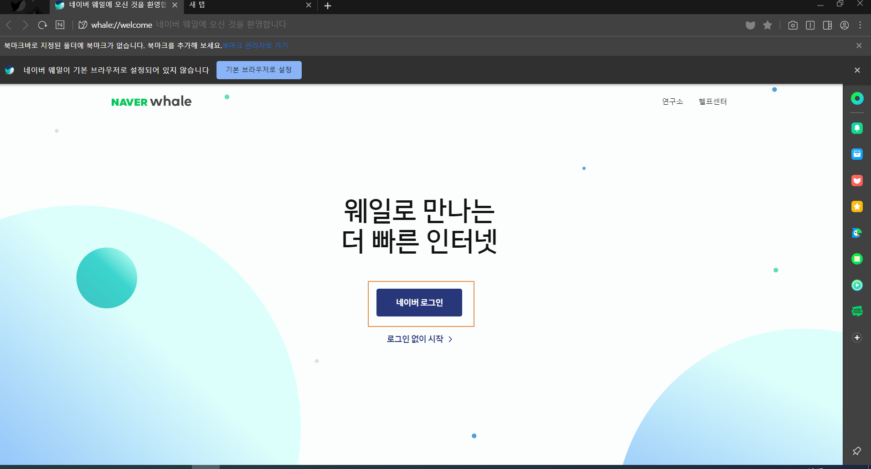This screenshot has width=871, height=469.
Task: Open the 북마크 관리자로 가기 link
Action: (255, 46)
